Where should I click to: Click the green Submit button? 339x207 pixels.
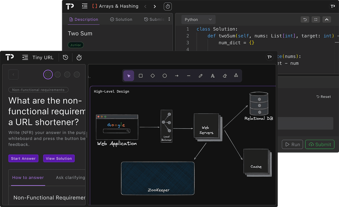(320, 144)
